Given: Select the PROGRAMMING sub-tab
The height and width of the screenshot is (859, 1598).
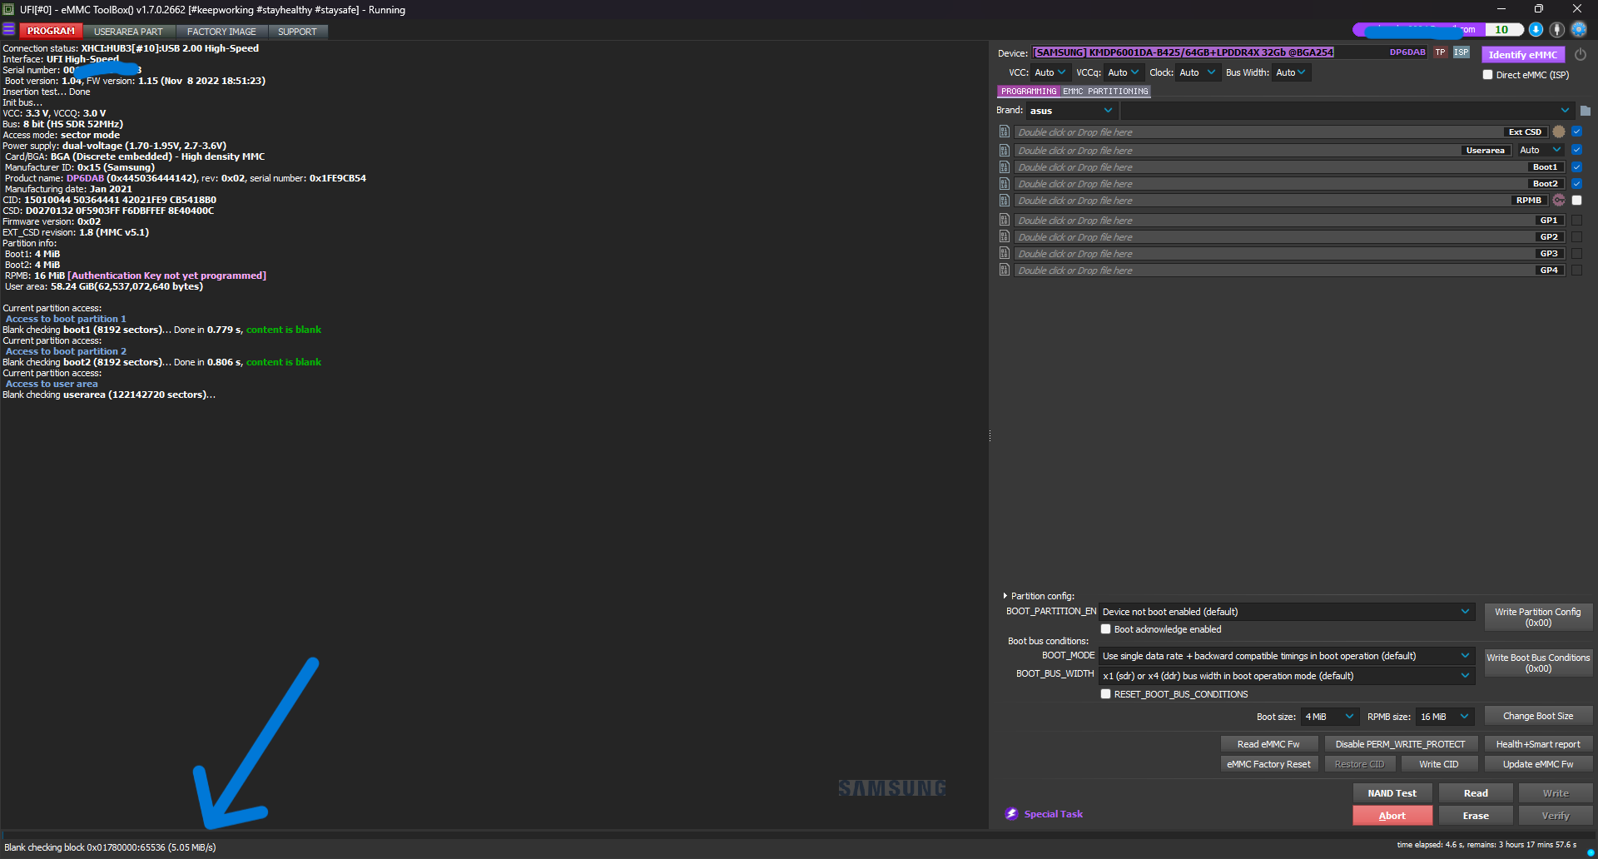Looking at the screenshot, I should click(x=1028, y=92).
